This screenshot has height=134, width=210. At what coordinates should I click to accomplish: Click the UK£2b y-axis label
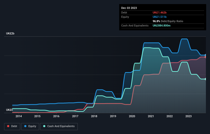point(10,33)
